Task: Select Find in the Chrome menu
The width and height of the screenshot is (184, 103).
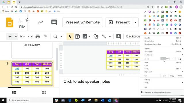Action: (x=162, y=69)
